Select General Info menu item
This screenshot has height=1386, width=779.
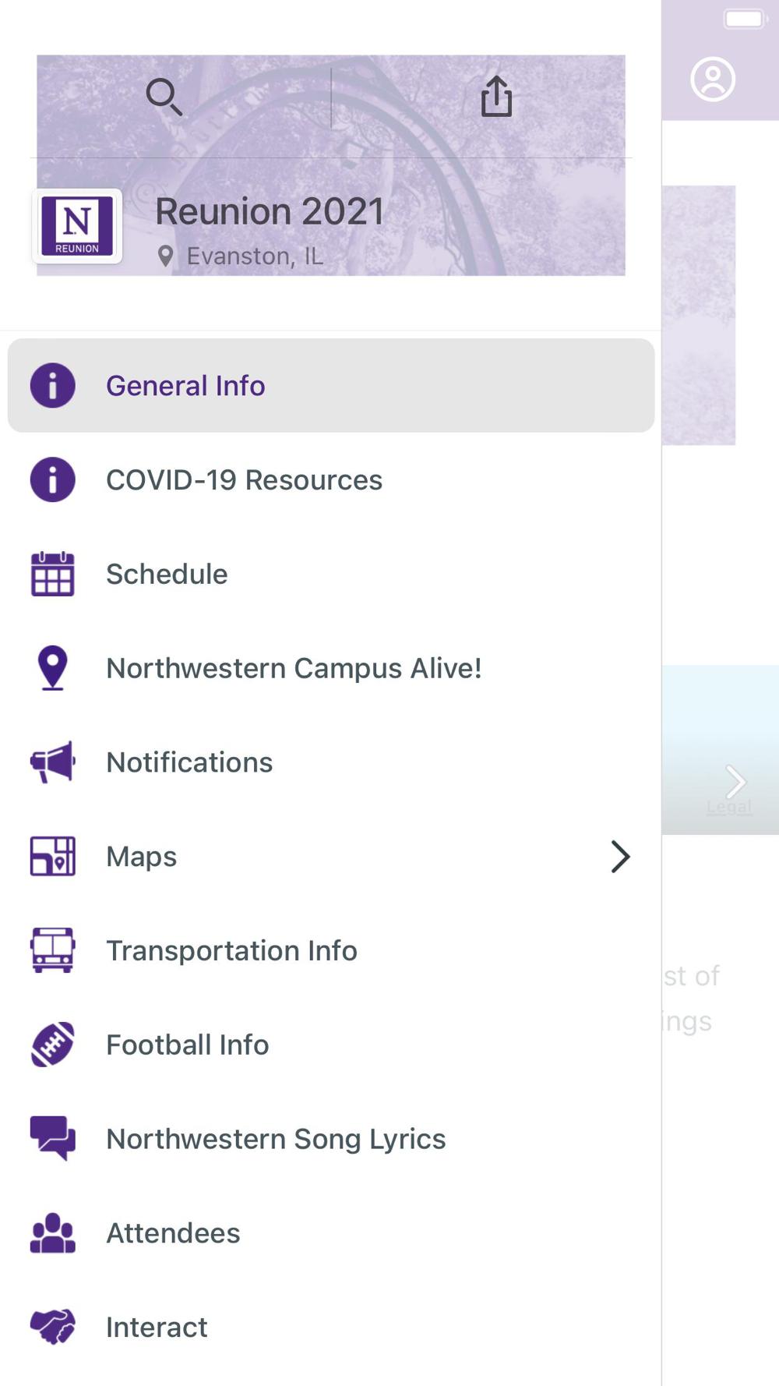185,386
